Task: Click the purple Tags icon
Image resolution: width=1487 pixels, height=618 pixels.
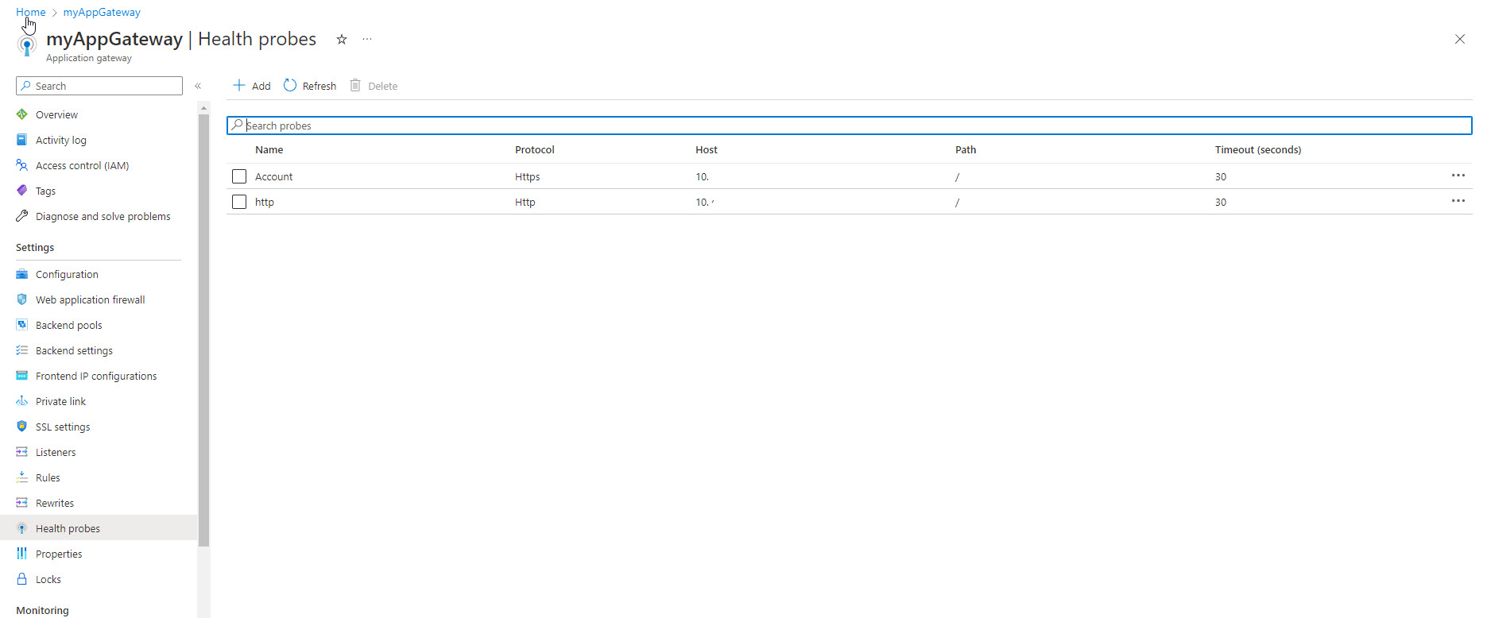Action: (x=22, y=191)
